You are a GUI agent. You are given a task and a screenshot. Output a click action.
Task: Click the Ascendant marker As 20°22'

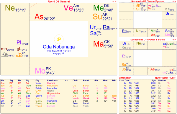pyautogui.click(x=45, y=17)
